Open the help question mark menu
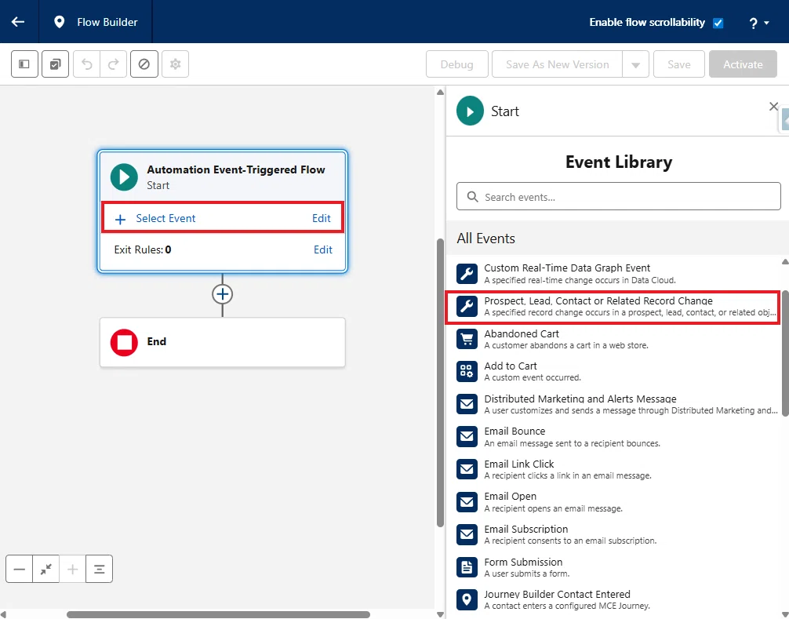 click(759, 23)
